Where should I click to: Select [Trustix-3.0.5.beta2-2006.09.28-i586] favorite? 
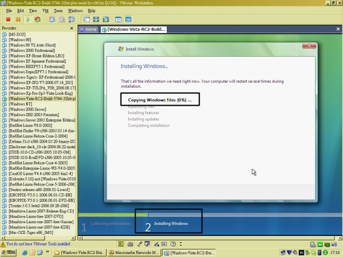(39, 206)
